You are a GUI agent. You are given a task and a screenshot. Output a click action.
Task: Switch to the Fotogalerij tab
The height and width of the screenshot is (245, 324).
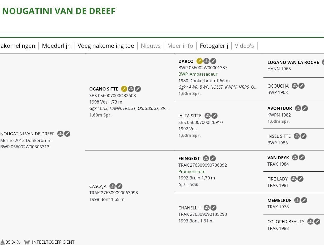click(x=214, y=46)
